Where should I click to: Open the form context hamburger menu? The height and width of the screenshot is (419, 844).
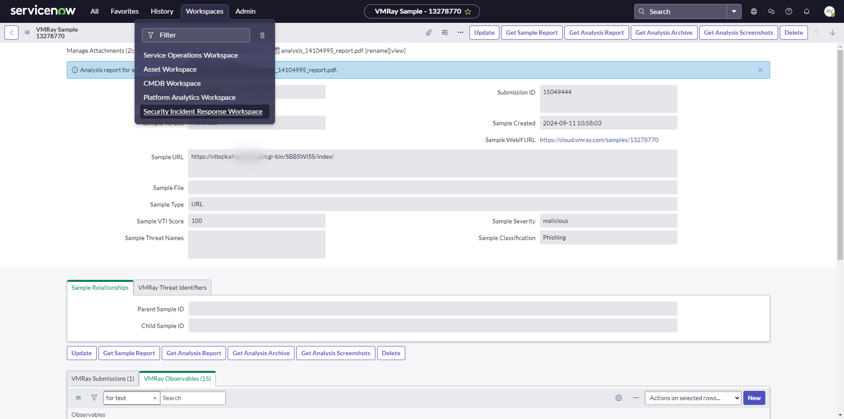[27, 33]
